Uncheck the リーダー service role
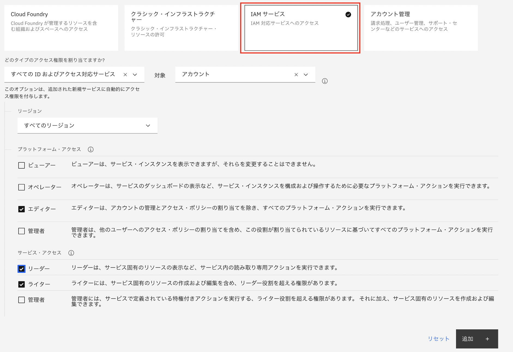This screenshot has width=513, height=352. pyautogui.click(x=22, y=269)
